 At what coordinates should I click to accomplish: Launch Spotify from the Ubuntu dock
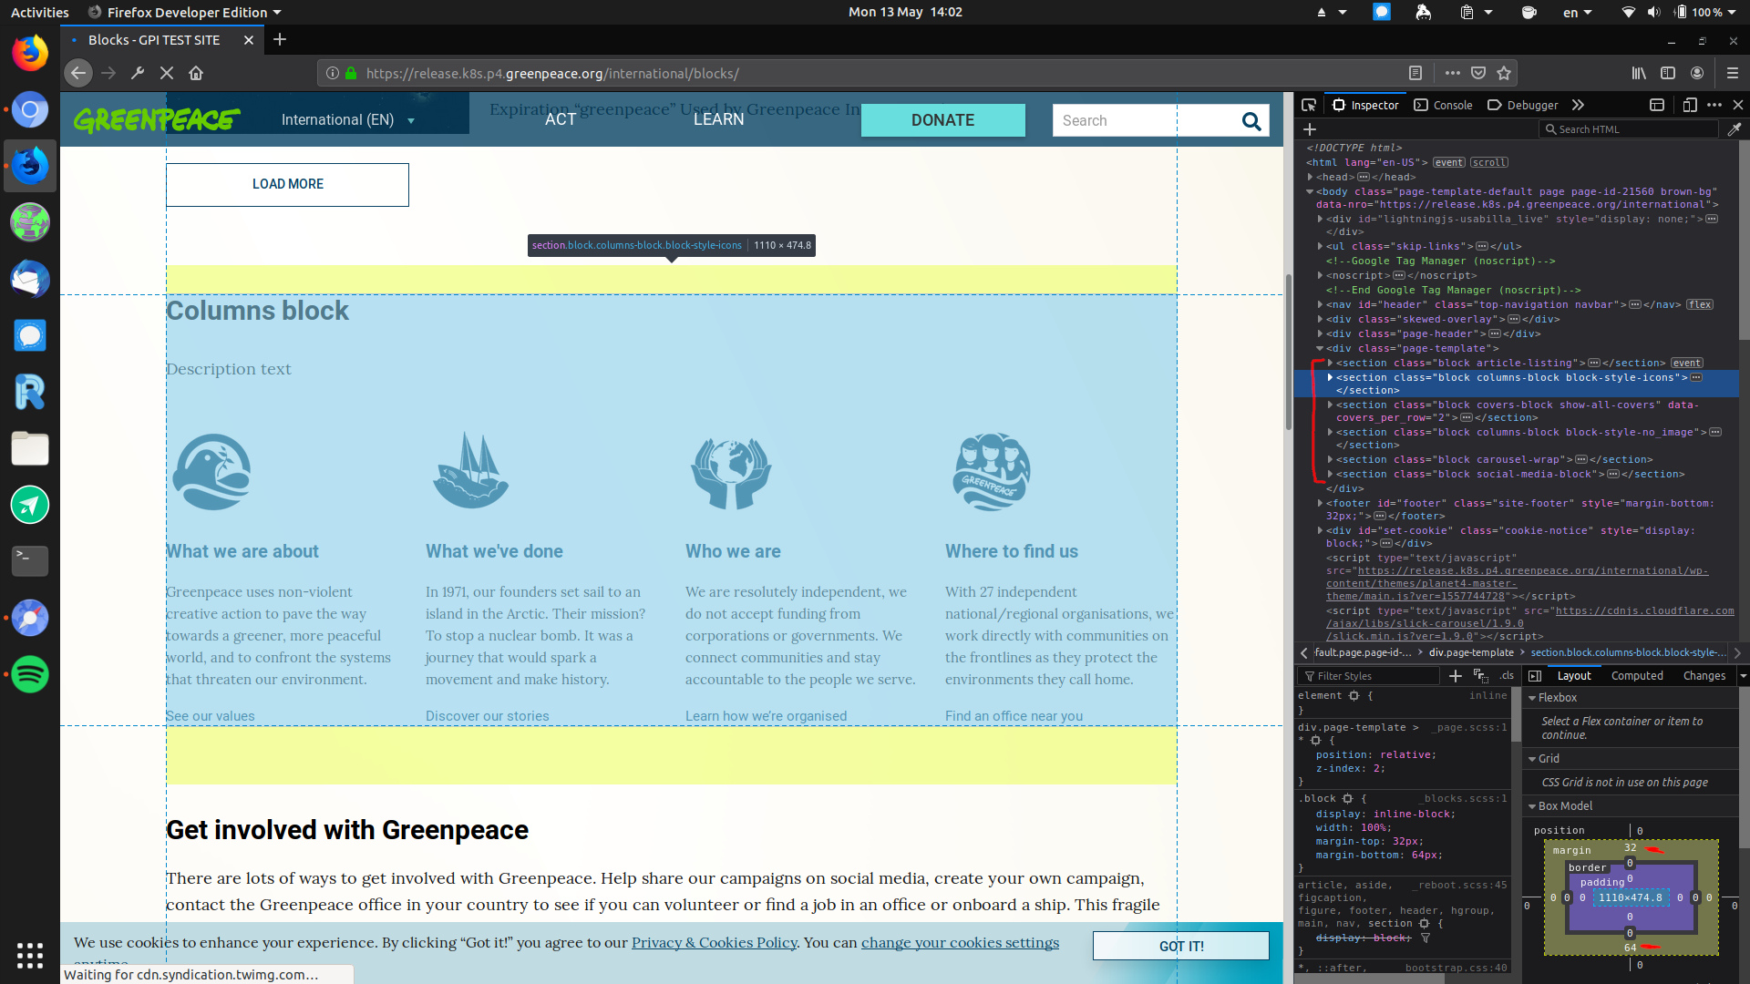(30, 675)
